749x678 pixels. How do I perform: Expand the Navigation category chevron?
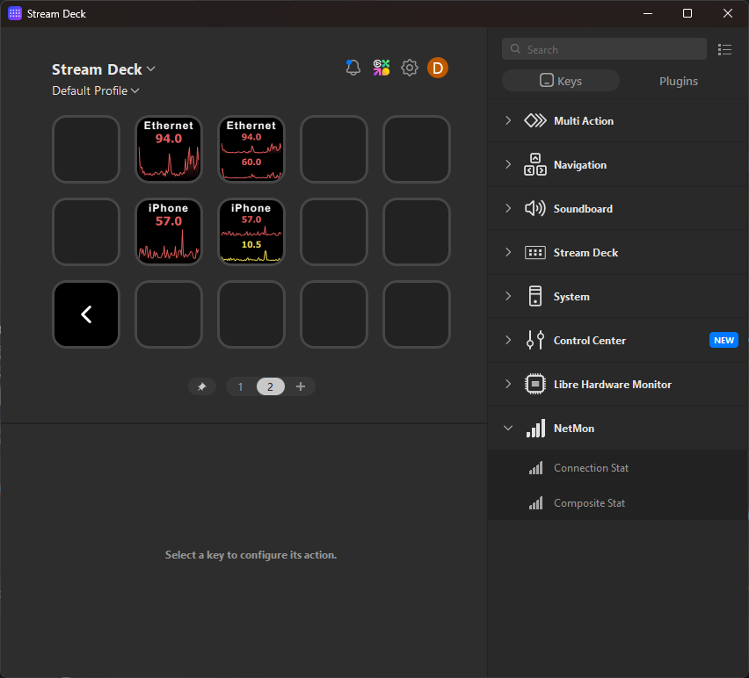tap(508, 164)
